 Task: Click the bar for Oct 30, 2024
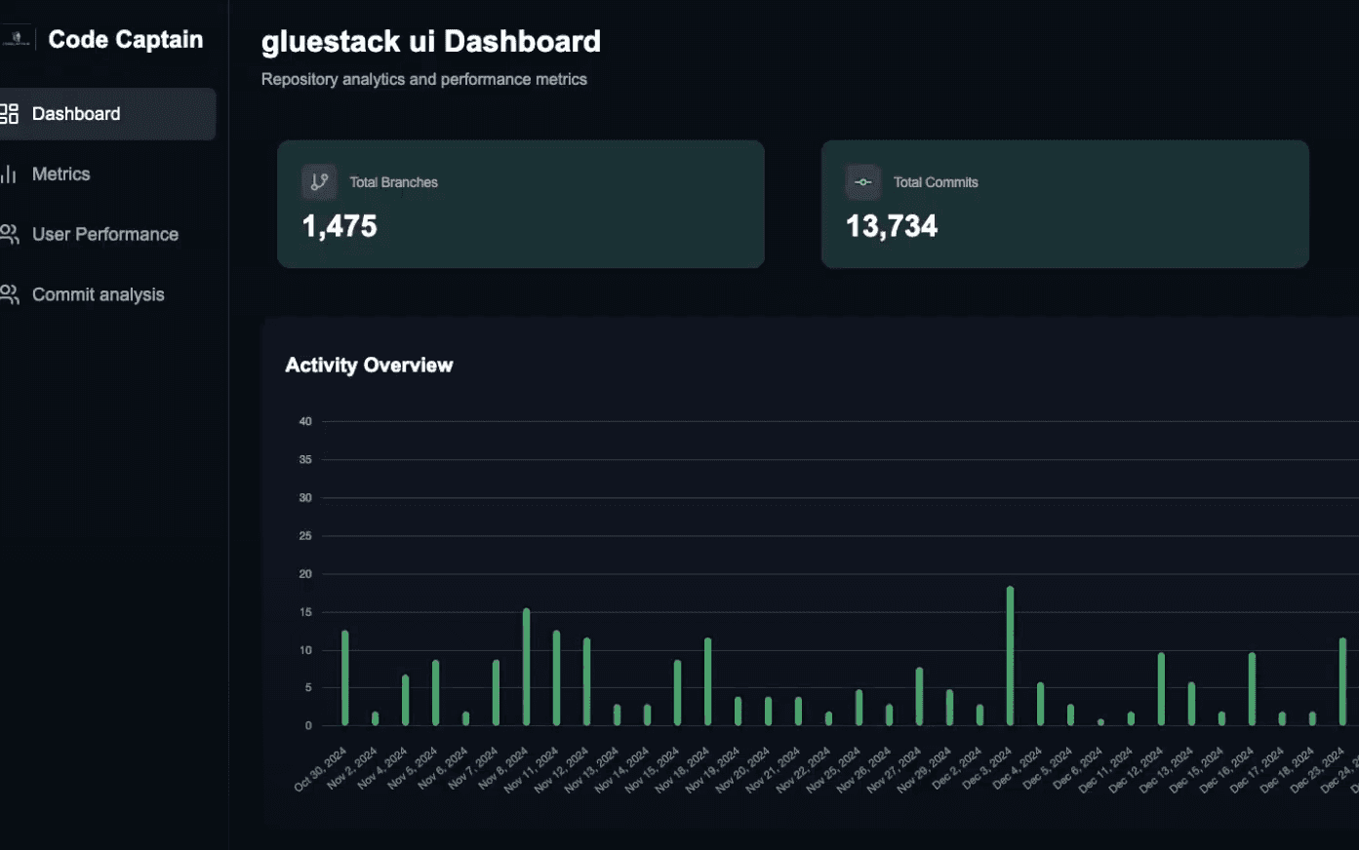coord(345,678)
